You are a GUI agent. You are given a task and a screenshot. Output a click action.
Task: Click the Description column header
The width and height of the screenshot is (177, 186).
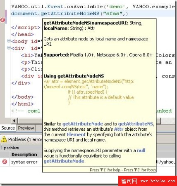[24, 155]
